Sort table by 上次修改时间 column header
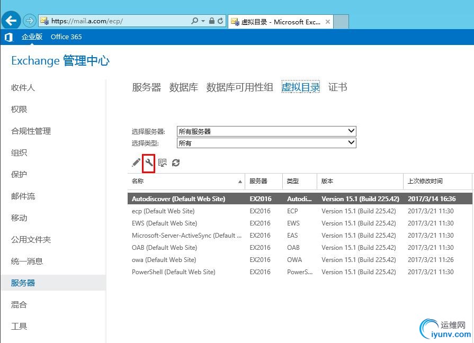Image resolution: width=474 pixels, height=343 pixels. coord(437,181)
